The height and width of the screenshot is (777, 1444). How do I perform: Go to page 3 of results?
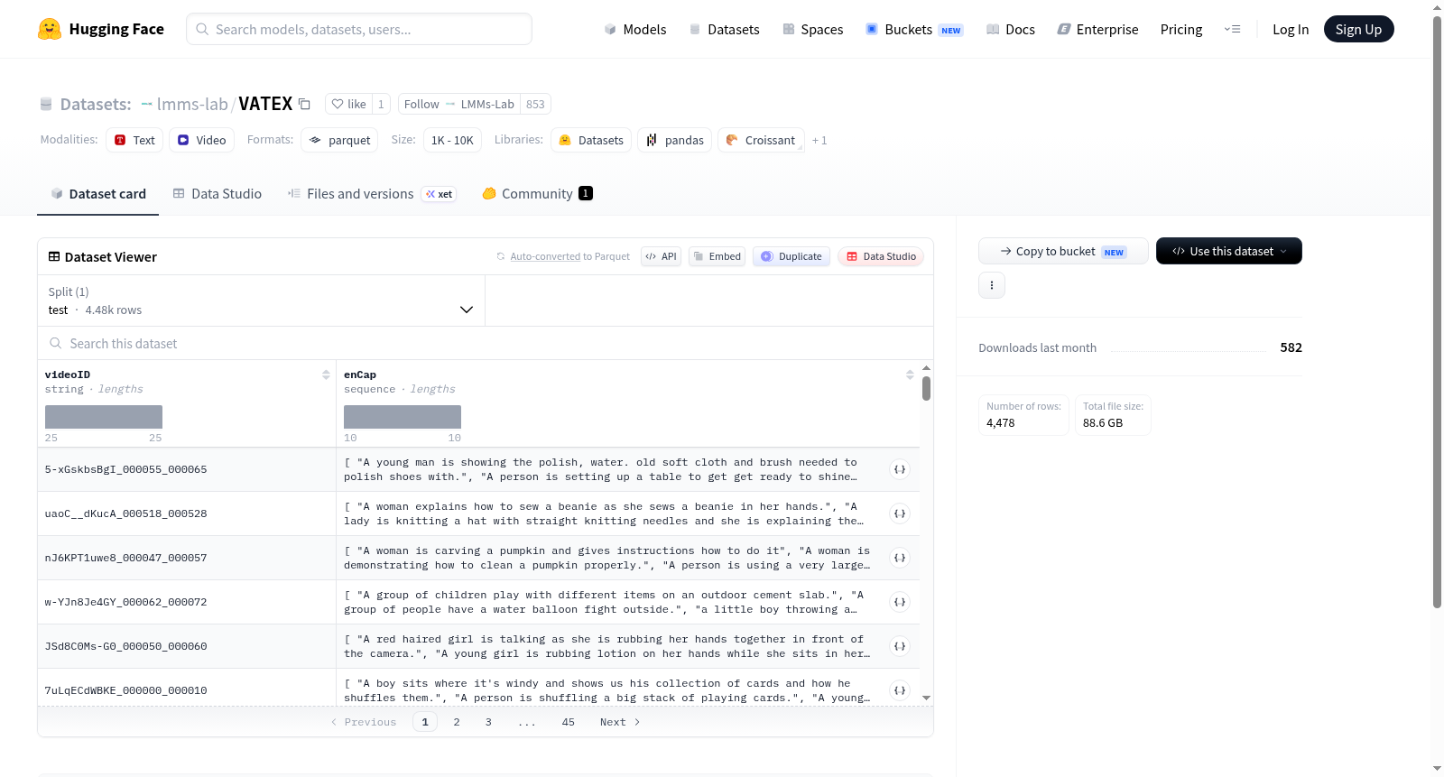[x=488, y=722]
